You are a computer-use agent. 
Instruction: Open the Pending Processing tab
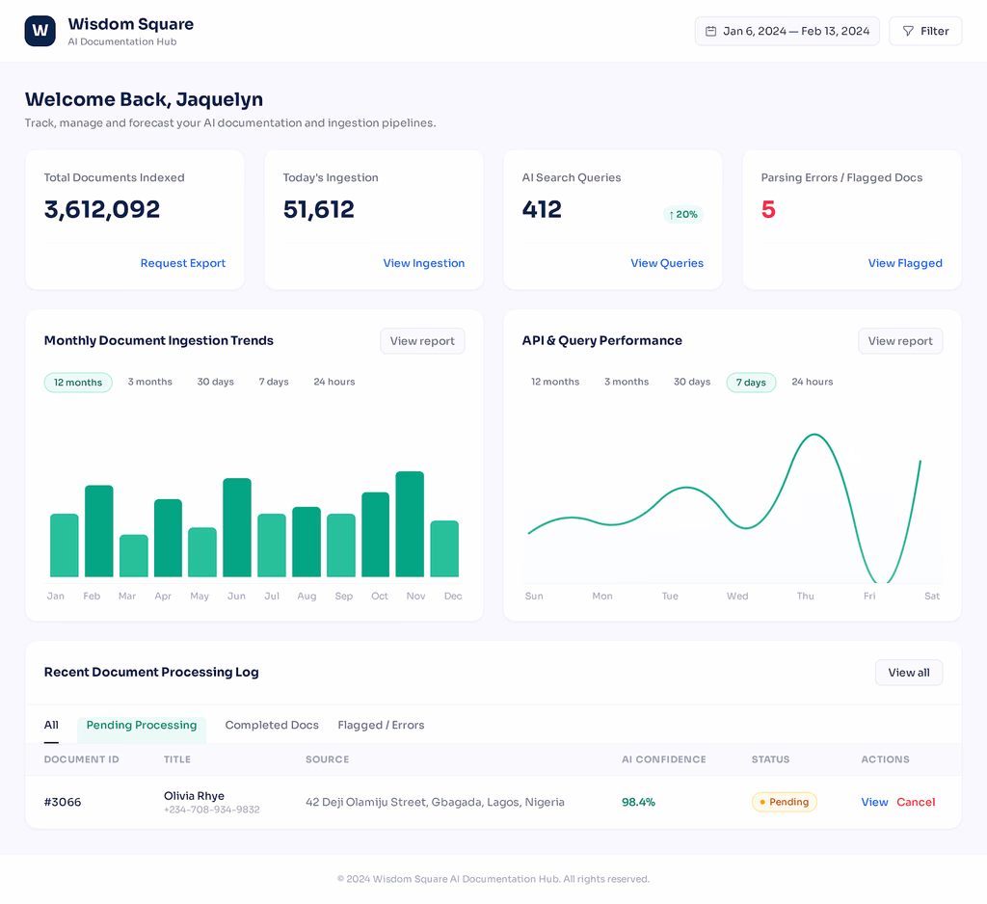click(x=142, y=726)
